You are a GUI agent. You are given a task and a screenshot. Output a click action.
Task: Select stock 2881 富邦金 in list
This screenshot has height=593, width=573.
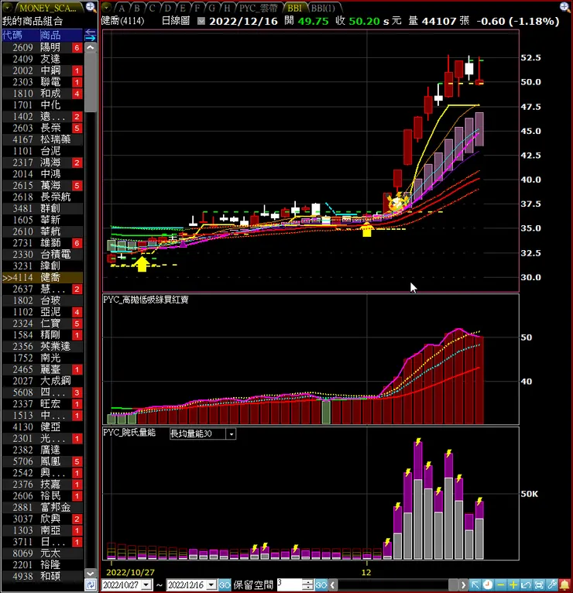pyautogui.click(x=43, y=507)
